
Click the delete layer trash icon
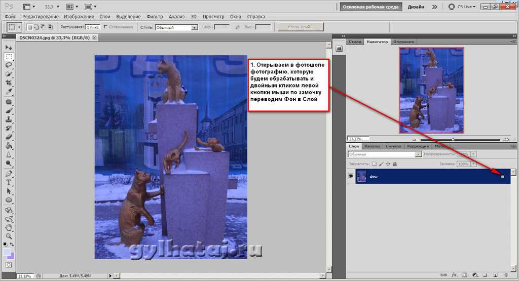point(505,275)
